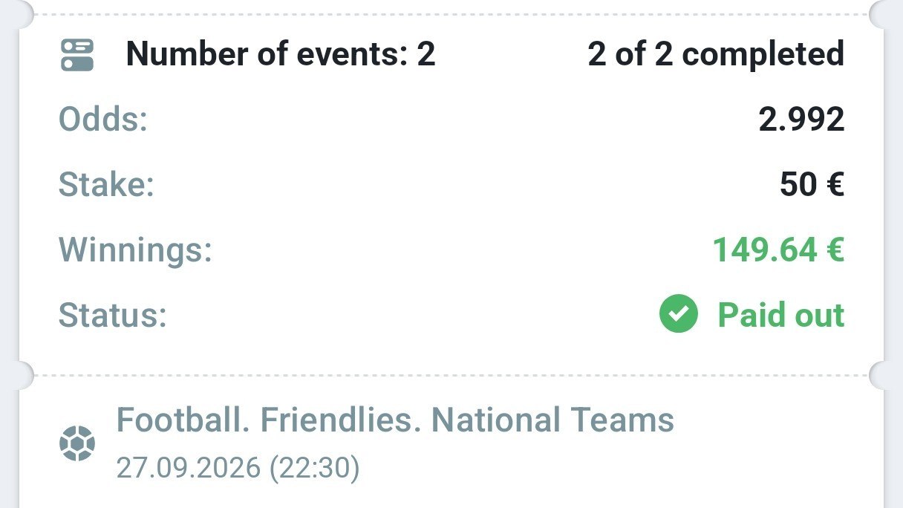
Task: Tap the dashed divider below Status
Action: pyautogui.click(x=451, y=375)
